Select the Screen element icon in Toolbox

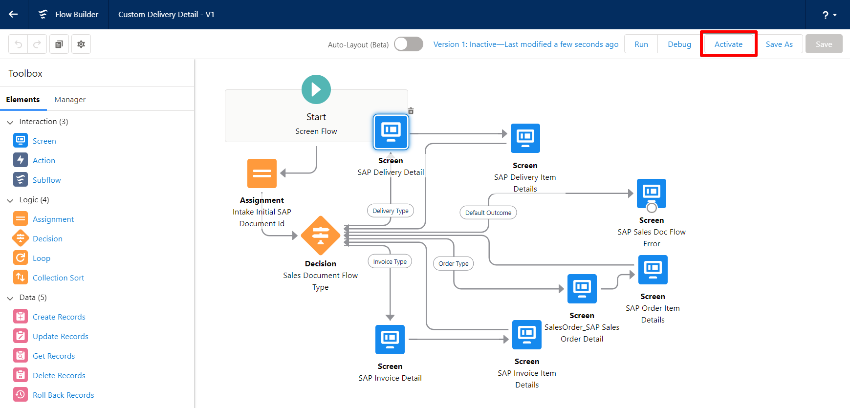pyautogui.click(x=21, y=140)
